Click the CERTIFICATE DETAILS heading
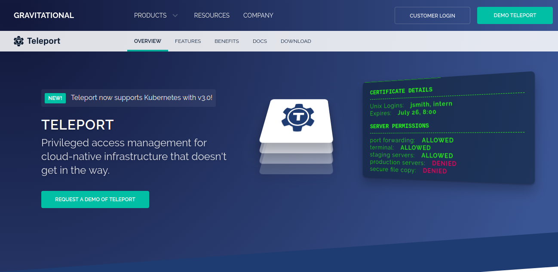The height and width of the screenshot is (272, 558). click(401, 91)
